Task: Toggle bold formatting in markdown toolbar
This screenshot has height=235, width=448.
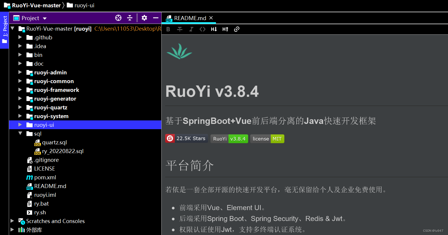Action: 168,29
